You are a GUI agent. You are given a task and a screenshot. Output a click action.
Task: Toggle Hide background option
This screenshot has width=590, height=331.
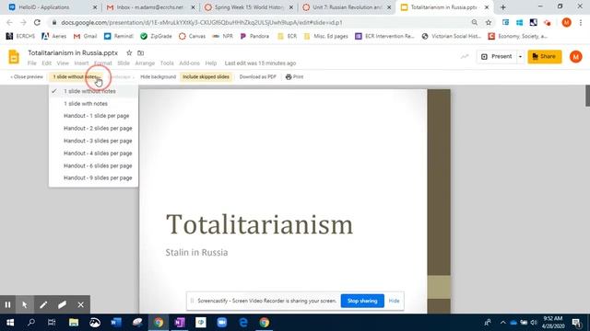[x=158, y=77]
